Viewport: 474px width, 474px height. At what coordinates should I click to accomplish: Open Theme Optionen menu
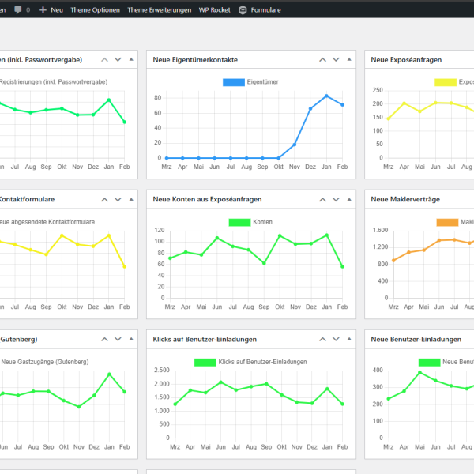click(96, 10)
